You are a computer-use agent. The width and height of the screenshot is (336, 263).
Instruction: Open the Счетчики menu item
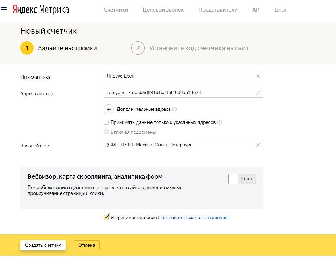[x=116, y=10]
